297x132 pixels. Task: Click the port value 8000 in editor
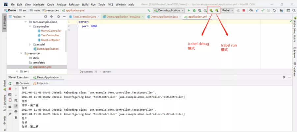click(x=94, y=26)
